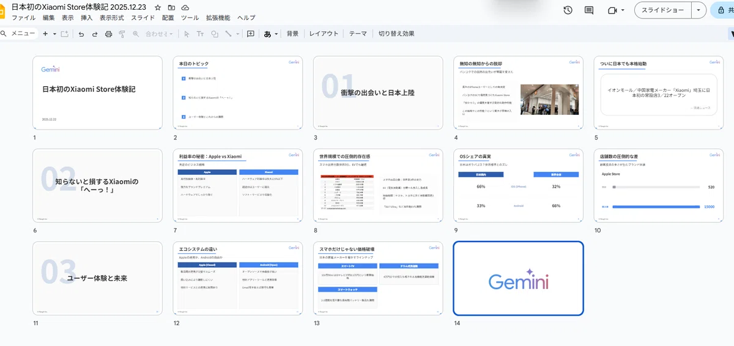734x346 pixels.
Task: Open the スライド menu
Action: pos(143,18)
